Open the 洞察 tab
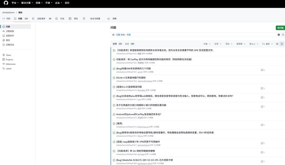285x165 pixels. tap(112, 18)
